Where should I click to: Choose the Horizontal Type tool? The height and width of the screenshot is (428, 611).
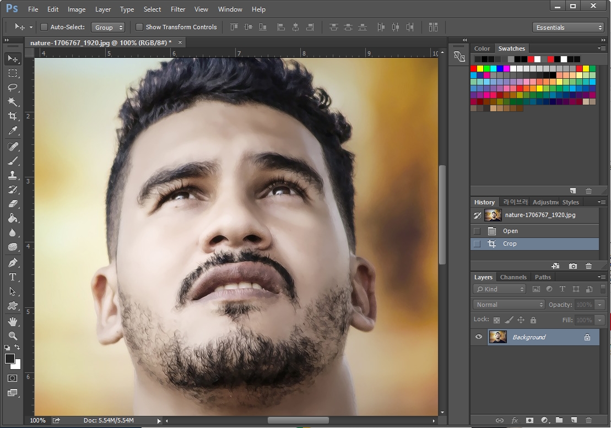point(12,277)
